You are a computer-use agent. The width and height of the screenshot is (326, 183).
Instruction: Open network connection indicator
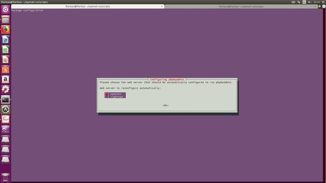pyautogui.click(x=299, y=2)
